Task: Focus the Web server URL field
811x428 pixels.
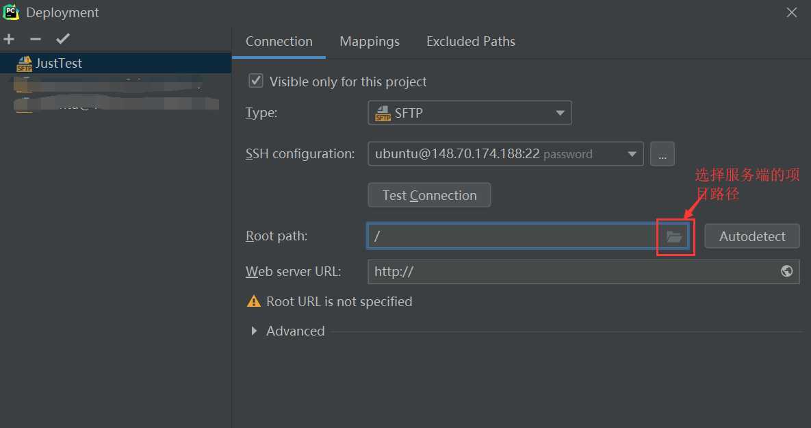Action: [568, 271]
